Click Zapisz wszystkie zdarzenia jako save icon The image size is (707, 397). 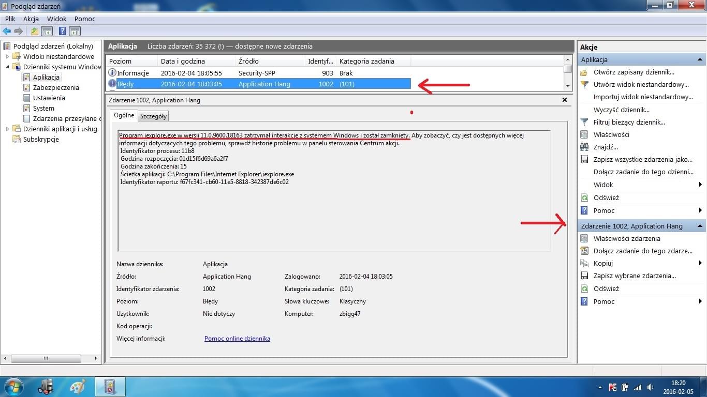click(x=584, y=160)
